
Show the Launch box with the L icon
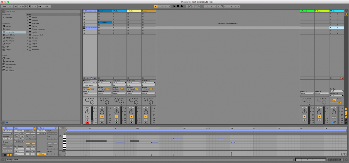[x=5, y=155]
